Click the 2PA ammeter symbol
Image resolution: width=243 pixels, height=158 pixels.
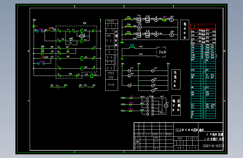point(140,27)
